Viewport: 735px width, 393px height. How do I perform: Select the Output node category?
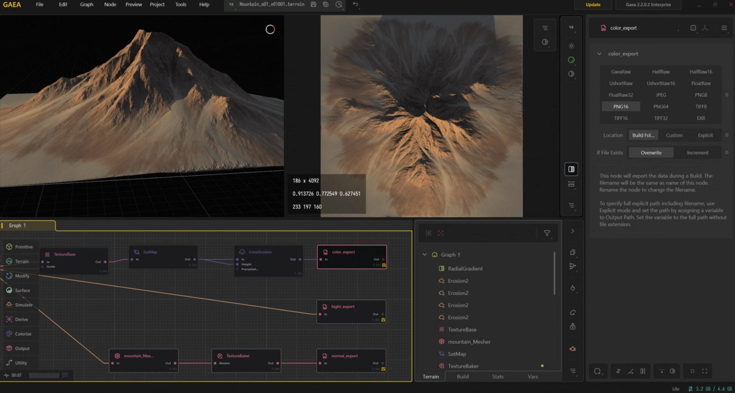[x=19, y=348]
